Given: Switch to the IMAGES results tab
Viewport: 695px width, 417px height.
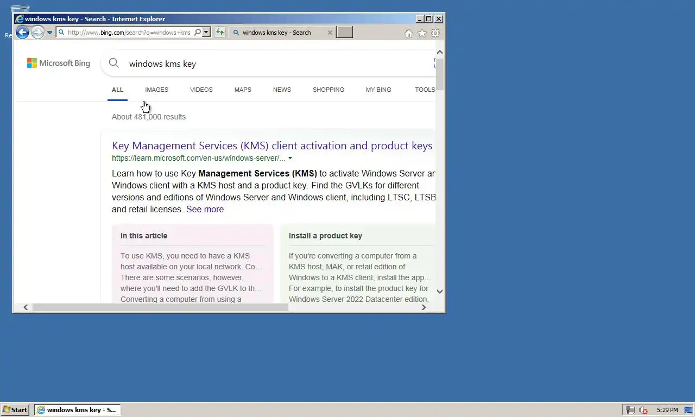Looking at the screenshot, I should [156, 90].
